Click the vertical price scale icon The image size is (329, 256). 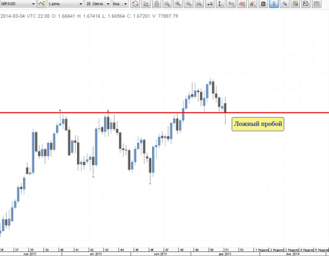[220, 4]
